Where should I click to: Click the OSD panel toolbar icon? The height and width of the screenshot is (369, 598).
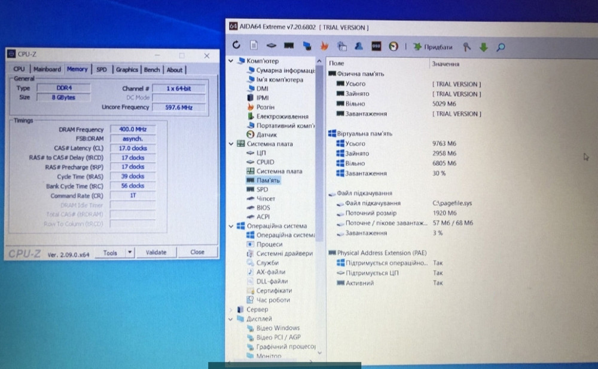(376, 46)
